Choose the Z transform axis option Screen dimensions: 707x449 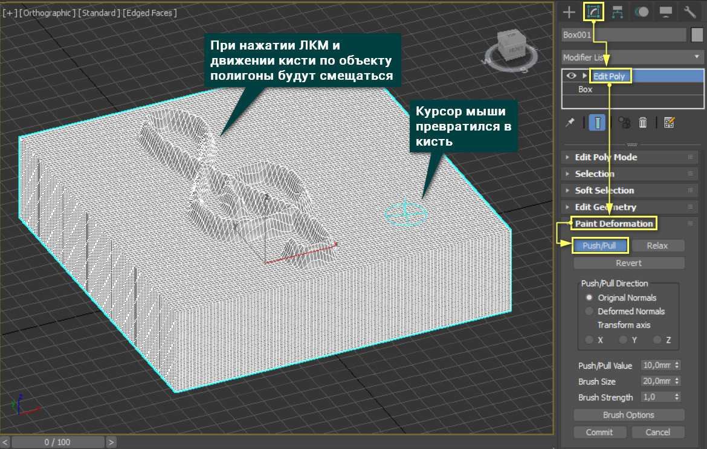[x=657, y=340]
